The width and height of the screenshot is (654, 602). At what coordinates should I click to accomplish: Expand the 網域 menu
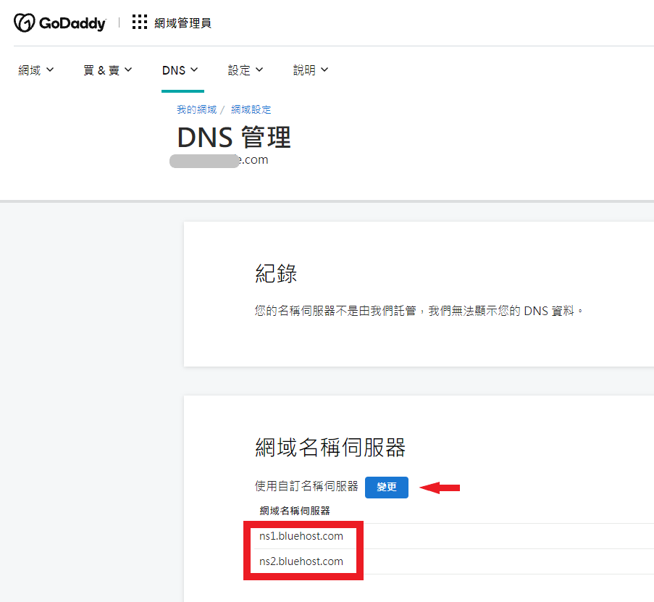click(x=36, y=70)
